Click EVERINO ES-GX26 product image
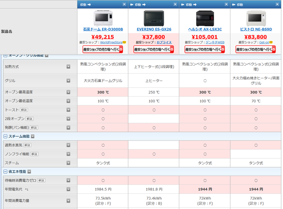This screenshot has width=283, height=209. point(154,18)
